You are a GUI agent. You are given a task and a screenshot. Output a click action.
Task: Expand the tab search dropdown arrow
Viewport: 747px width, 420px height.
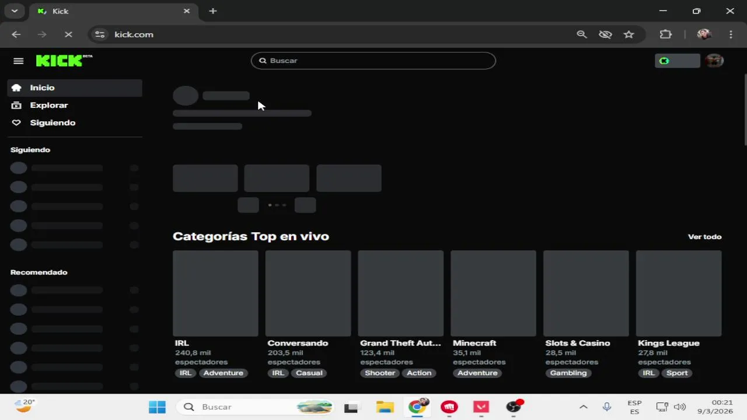click(x=14, y=11)
